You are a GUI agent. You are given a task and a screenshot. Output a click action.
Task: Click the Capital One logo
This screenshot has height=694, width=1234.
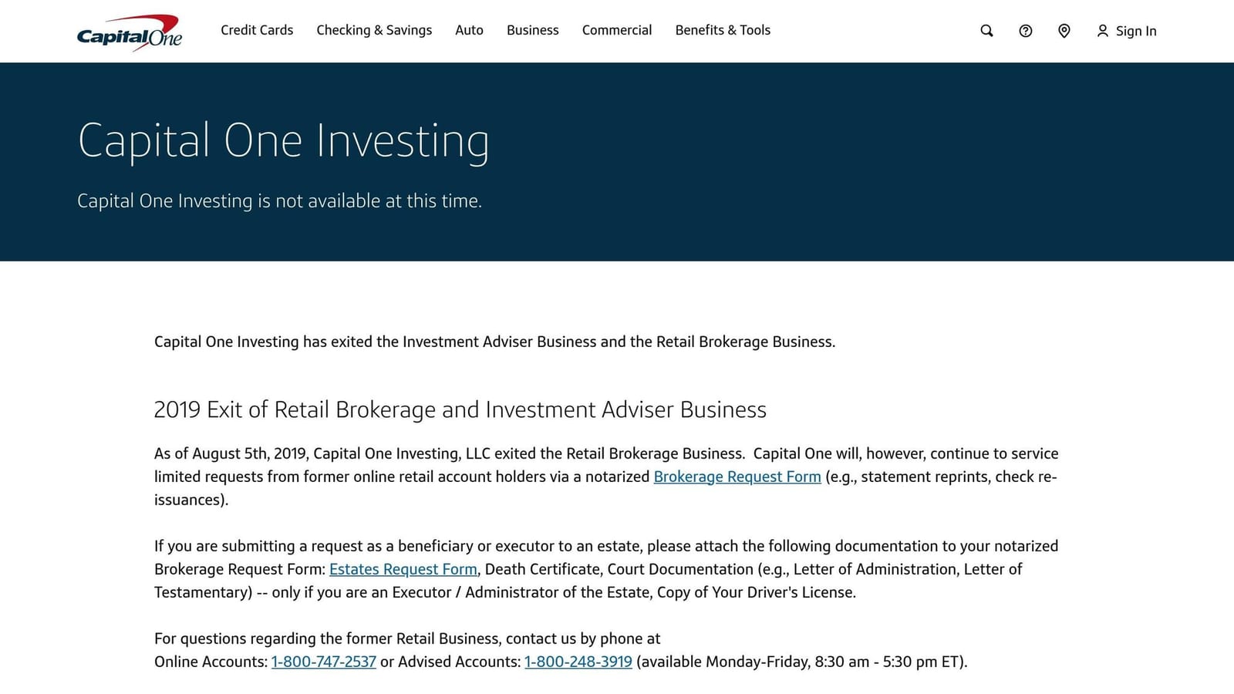(130, 32)
